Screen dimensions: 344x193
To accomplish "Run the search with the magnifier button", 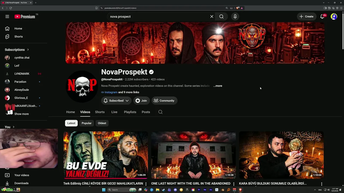I will point(221,17).
